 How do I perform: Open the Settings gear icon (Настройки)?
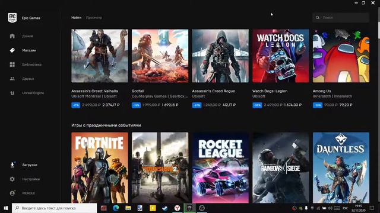(x=12, y=179)
